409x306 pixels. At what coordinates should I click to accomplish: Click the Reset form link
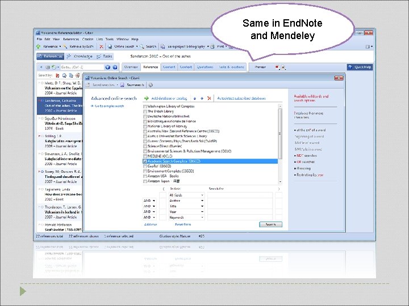tap(183, 224)
